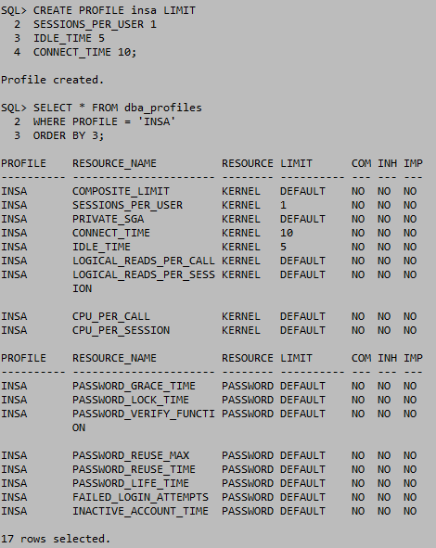Click DEFAULT limit in the FAILED_LOGIN_ATTEMPTS row
Viewport: 436px width, 548px height.
pos(302,497)
